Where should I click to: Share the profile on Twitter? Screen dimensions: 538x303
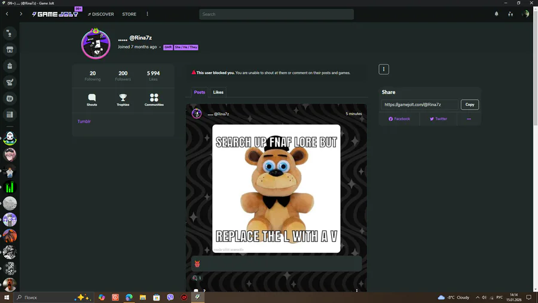(438, 119)
